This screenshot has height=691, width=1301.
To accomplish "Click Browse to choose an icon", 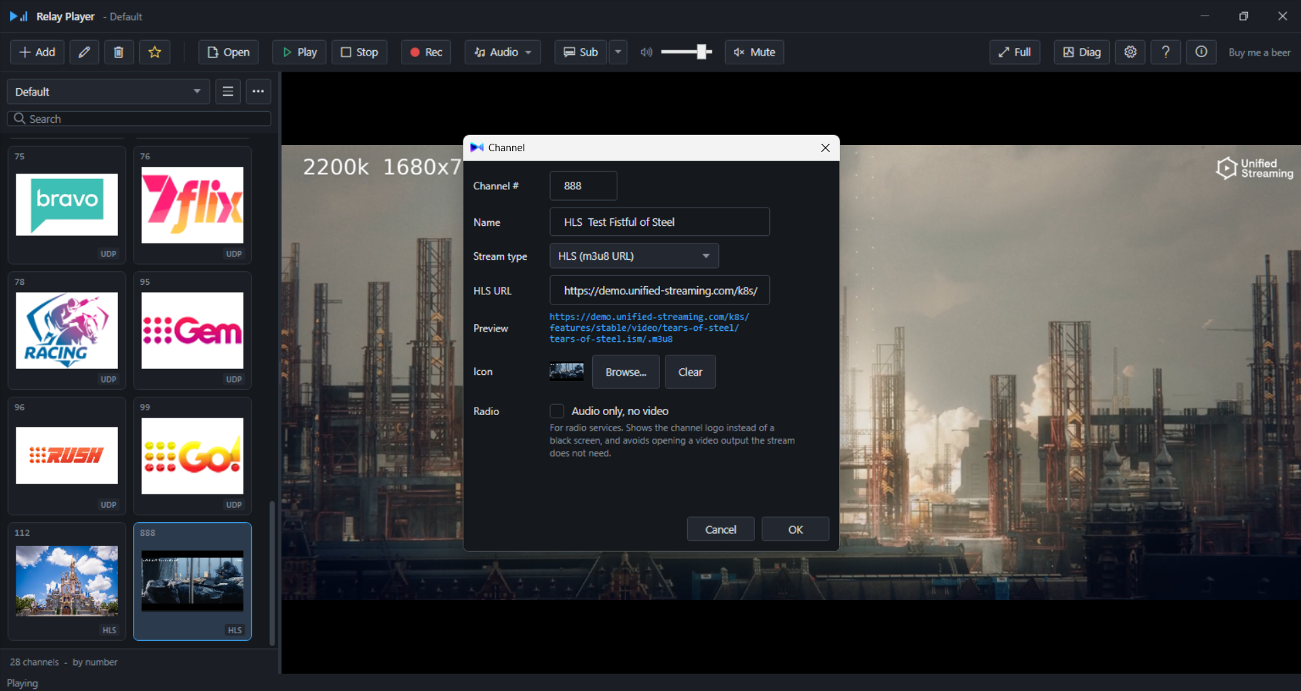I will (x=625, y=372).
